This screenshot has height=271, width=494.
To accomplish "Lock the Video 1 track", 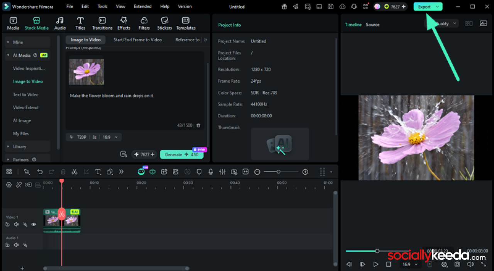I will click(8, 224).
